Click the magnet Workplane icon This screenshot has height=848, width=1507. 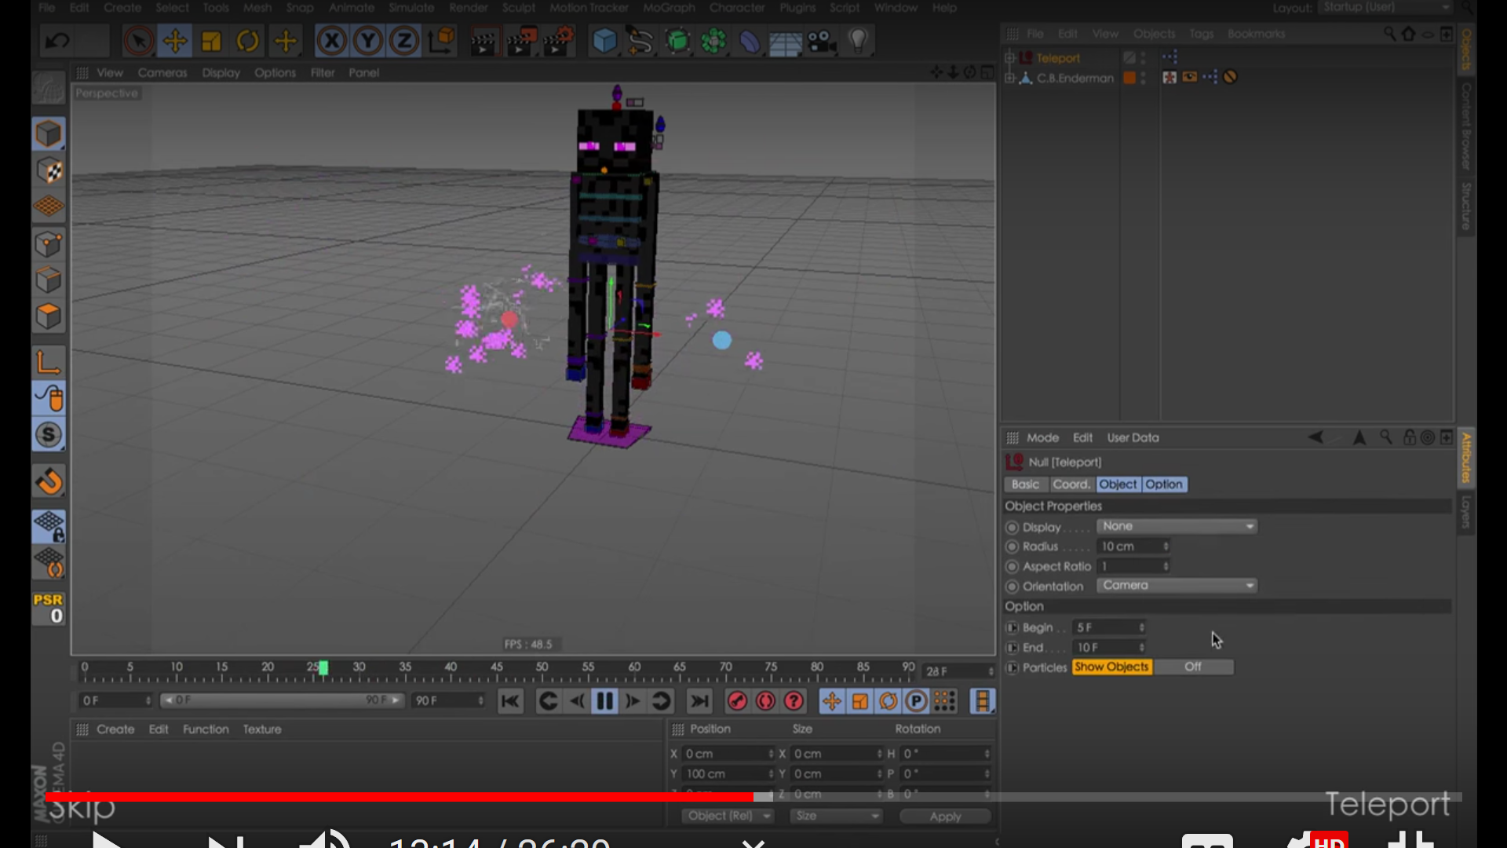point(49,481)
